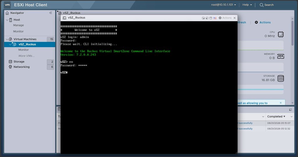Click the VM page Actions gear icon

[x=256, y=22]
